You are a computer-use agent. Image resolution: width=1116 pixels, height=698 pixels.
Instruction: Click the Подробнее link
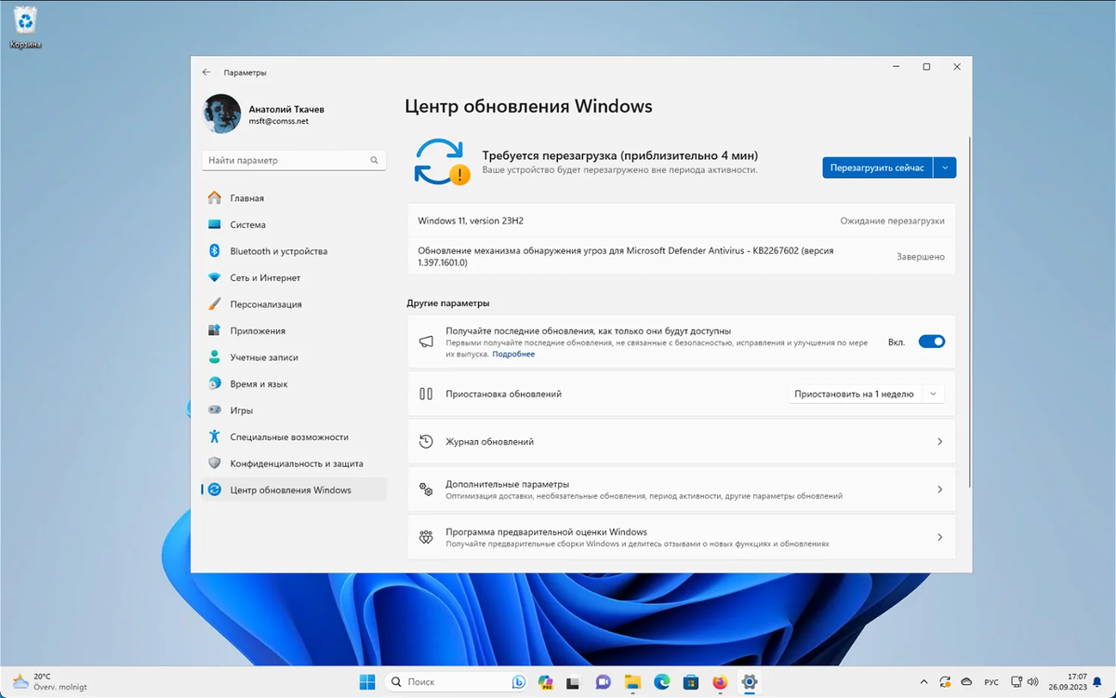point(513,355)
